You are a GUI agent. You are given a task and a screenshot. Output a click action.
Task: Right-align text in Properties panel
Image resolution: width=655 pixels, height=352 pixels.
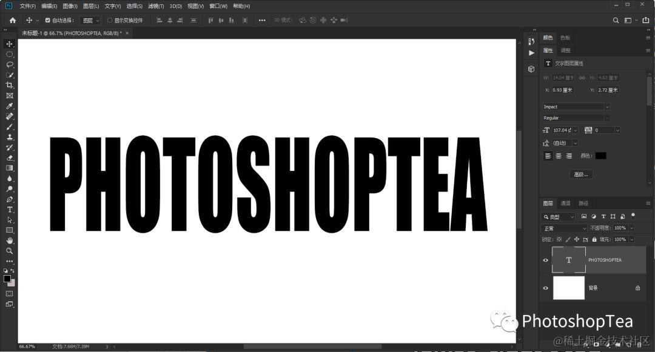pos(568,156)
